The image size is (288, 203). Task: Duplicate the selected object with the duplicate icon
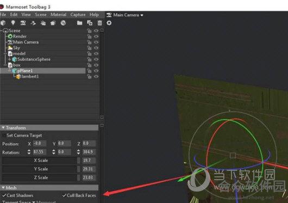(x=90, y=23)
